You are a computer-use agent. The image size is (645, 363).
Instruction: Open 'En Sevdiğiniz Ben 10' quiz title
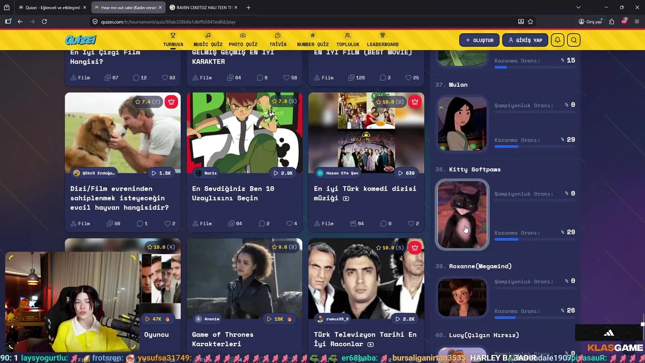point(233,193)
